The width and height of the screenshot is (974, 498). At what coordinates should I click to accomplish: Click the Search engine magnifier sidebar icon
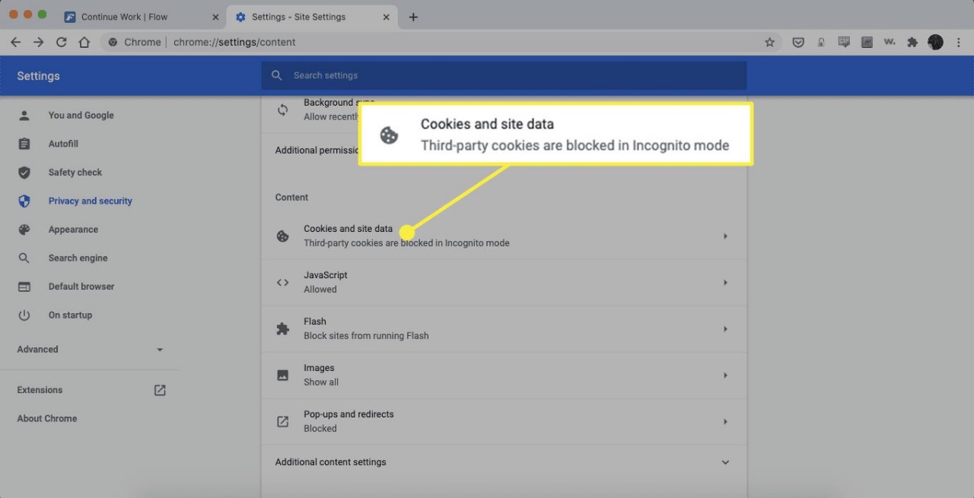(24, 258)
